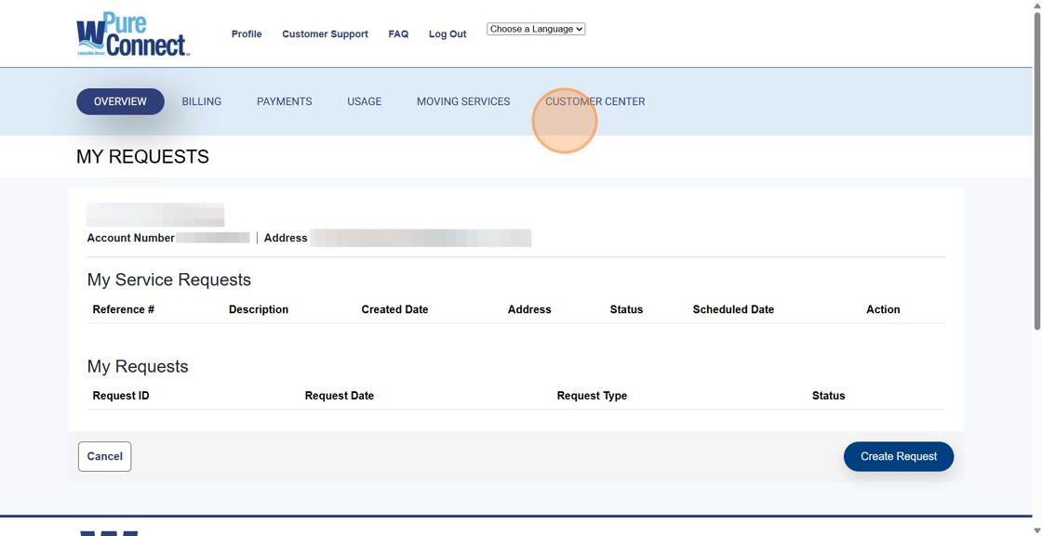Click the Create Request button
Screen dimensions: 1042x536
pyautogui.click(x=898, y=456)
